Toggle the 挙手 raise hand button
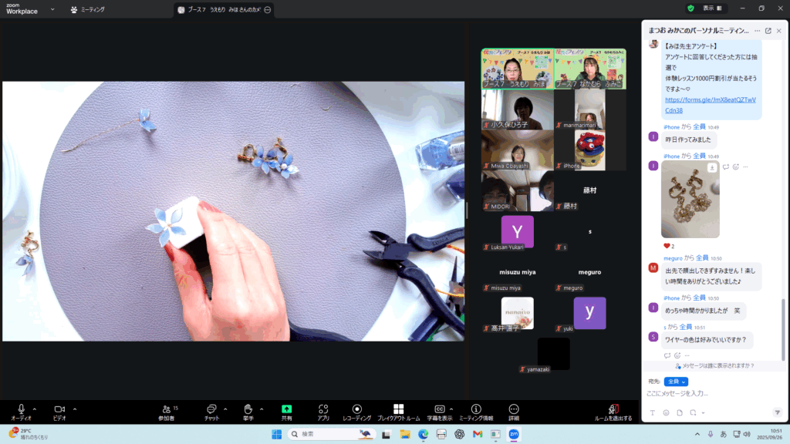This screenshot has height=444, width=790. pos(248,412)
